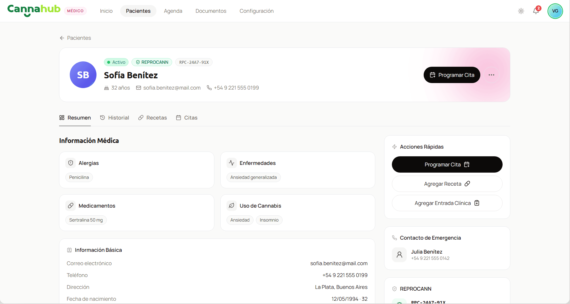
Task: Click the Medicamentos pill icon
Action: (71, 206)
